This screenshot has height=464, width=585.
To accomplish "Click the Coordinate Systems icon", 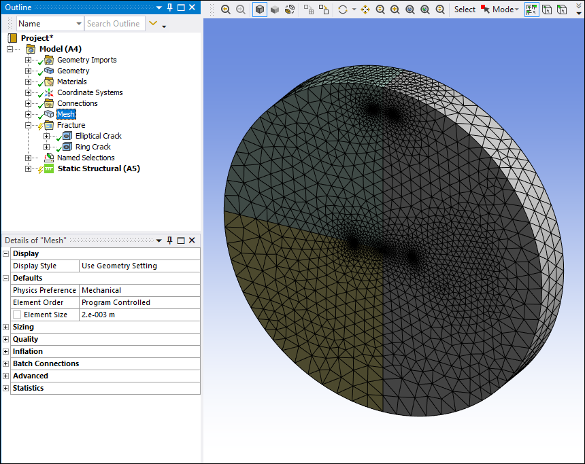I will (48, 92).
